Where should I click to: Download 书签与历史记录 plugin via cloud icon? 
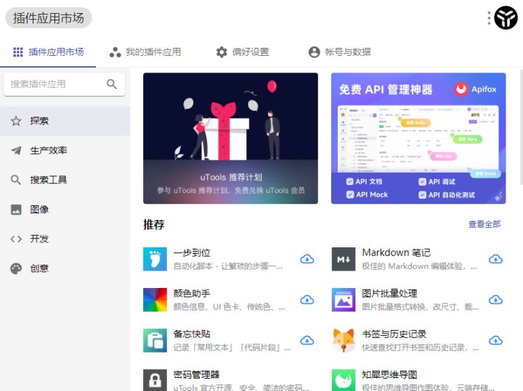pos(495,340)
